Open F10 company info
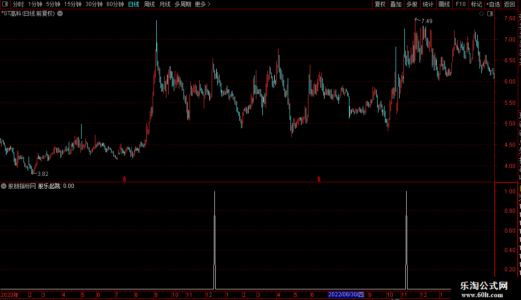The image size is (521, 300). pyautogui.click(x=461, y=4)
